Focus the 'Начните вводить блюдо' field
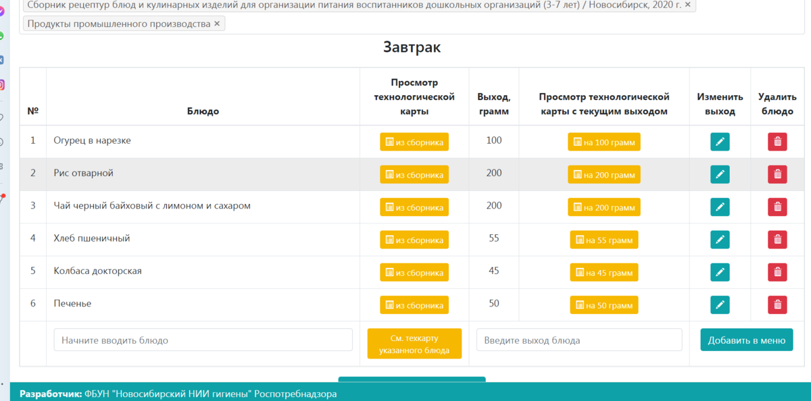 (203, 340)
